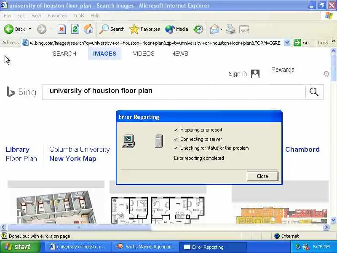
Task: Open the Tools menu
Action: [79, 16]
